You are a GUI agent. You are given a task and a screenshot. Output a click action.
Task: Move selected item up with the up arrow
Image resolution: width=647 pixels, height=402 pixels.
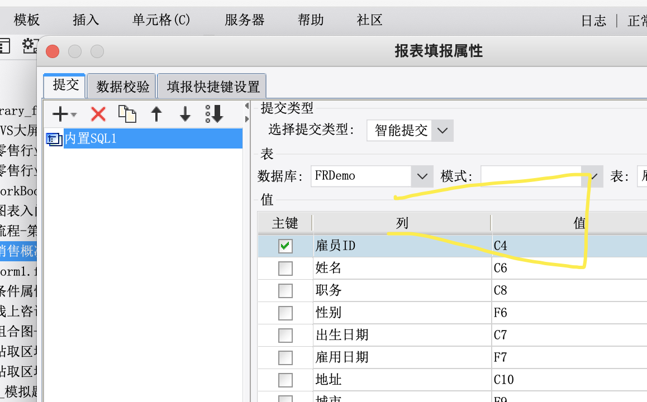[x=156, y=114]
